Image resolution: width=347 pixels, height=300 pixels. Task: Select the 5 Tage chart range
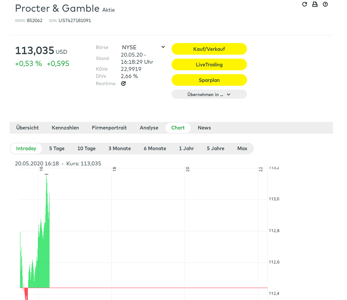pyautogui.click(x=57, y=149)
